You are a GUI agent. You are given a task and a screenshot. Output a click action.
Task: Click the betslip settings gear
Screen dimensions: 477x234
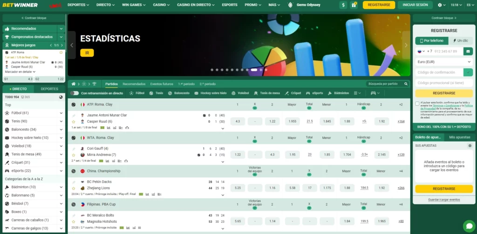click(470, 146)
